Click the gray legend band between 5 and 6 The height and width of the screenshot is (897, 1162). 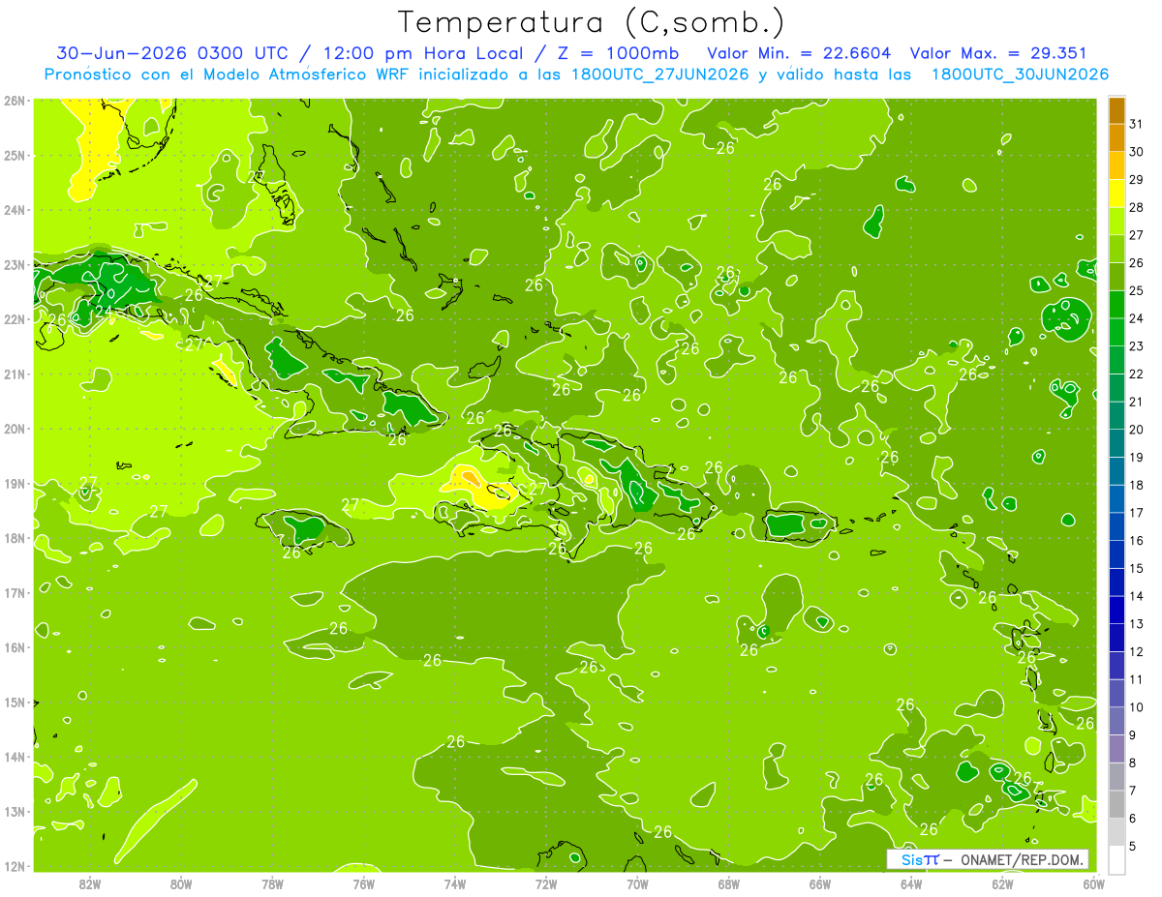[1116, 831]
